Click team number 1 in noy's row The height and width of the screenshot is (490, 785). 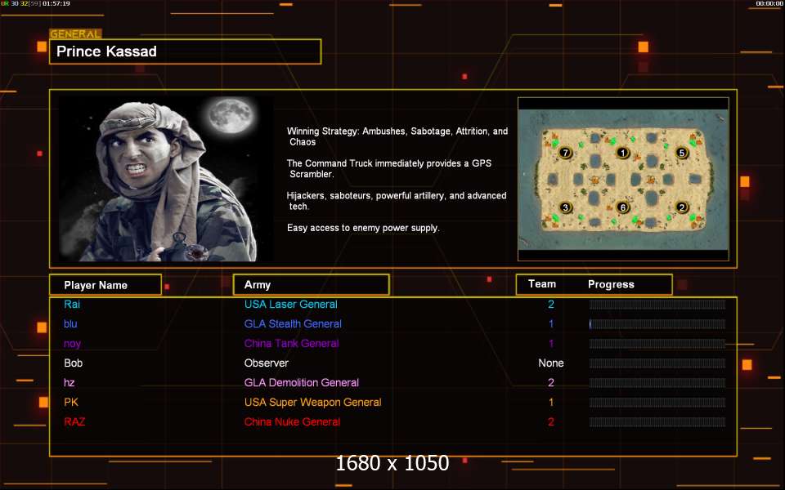[551, 343]
